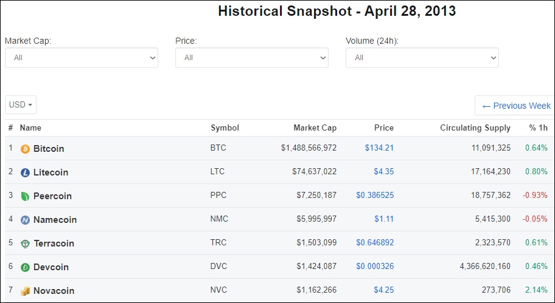Image resolution: width=555 pixels, height=303 pixels.
Task: Click Peercoin's -0.93% hourly change
Action: [x=535, y=195]
